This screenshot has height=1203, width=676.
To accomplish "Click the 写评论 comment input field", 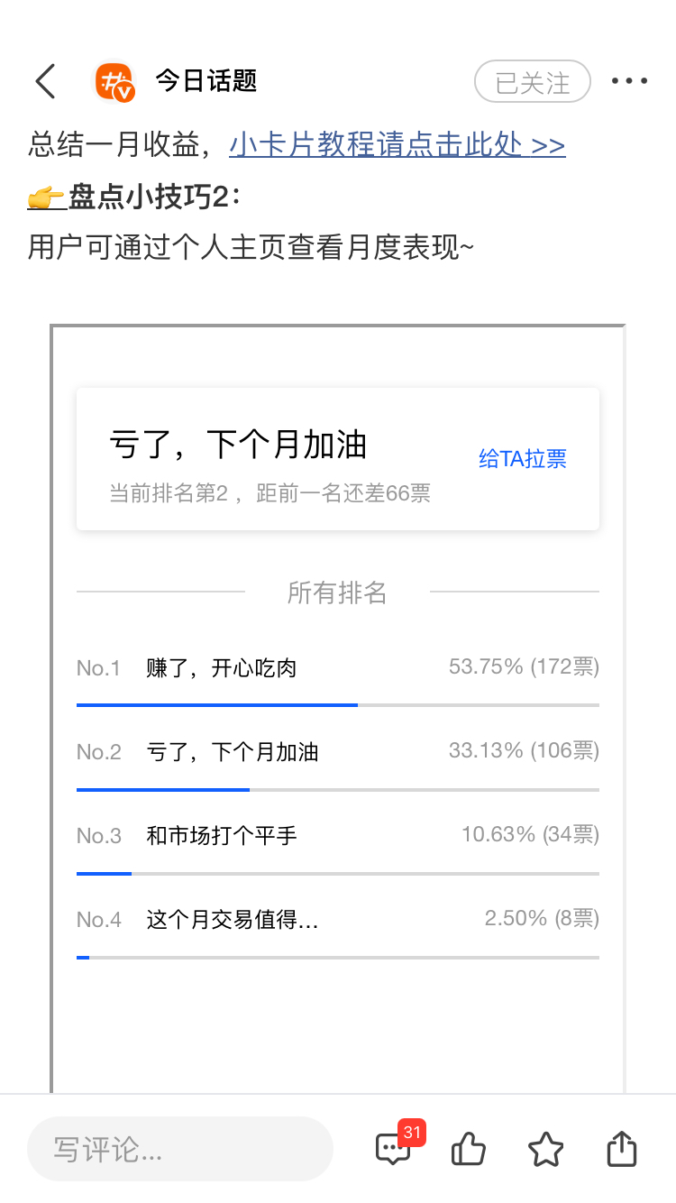I will [180, 1149].
